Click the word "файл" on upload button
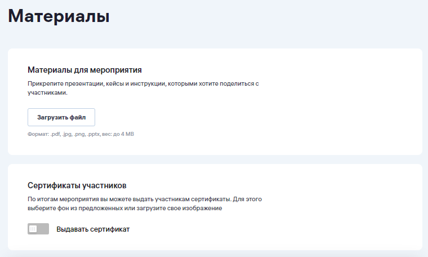The height and width of the screenshot is (257, 428). pos(78,117)
